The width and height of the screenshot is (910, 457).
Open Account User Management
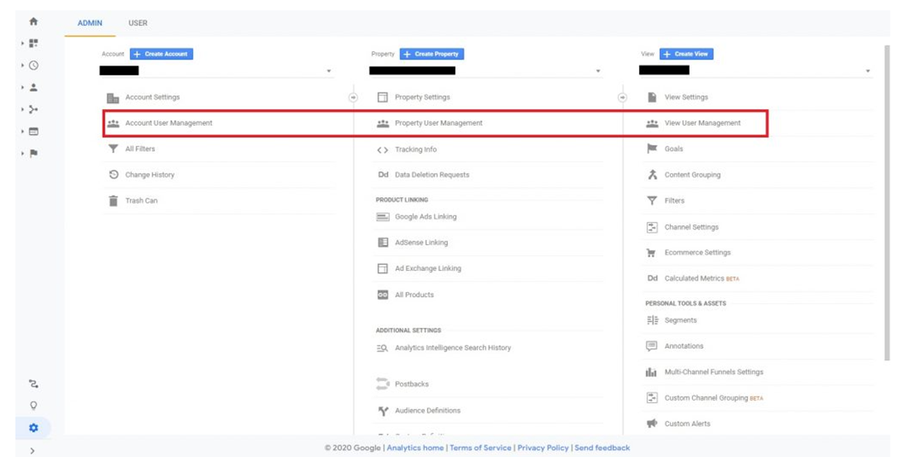coord(168,123)
